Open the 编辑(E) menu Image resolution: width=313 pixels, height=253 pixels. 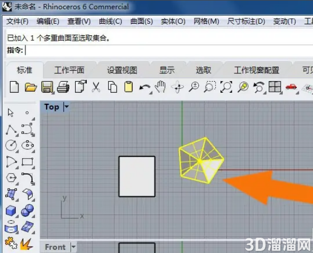tap(48, 21)
